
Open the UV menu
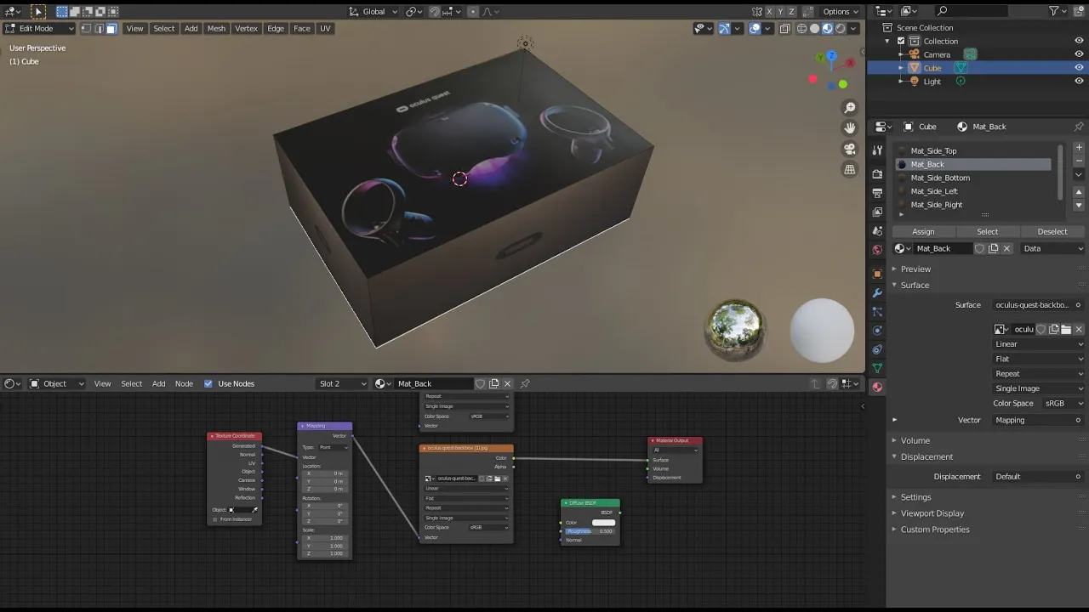point(325,28)
